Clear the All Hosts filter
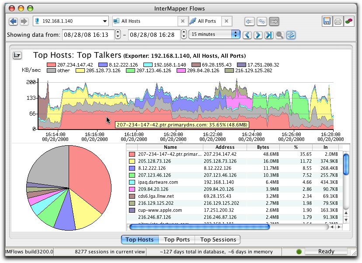Viewport: 362px width, 263px height. pyautogui.click(x=182, y=21)
